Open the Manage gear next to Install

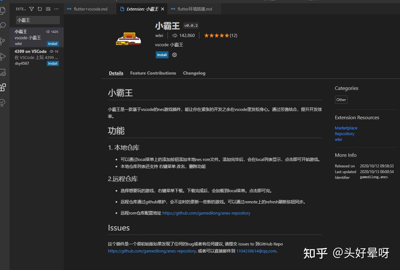[174, 55]
